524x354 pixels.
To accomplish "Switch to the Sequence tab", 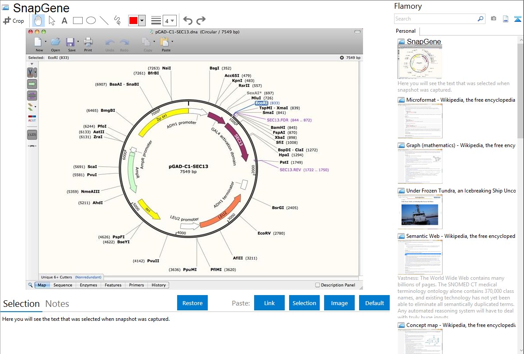I will 63,285.
